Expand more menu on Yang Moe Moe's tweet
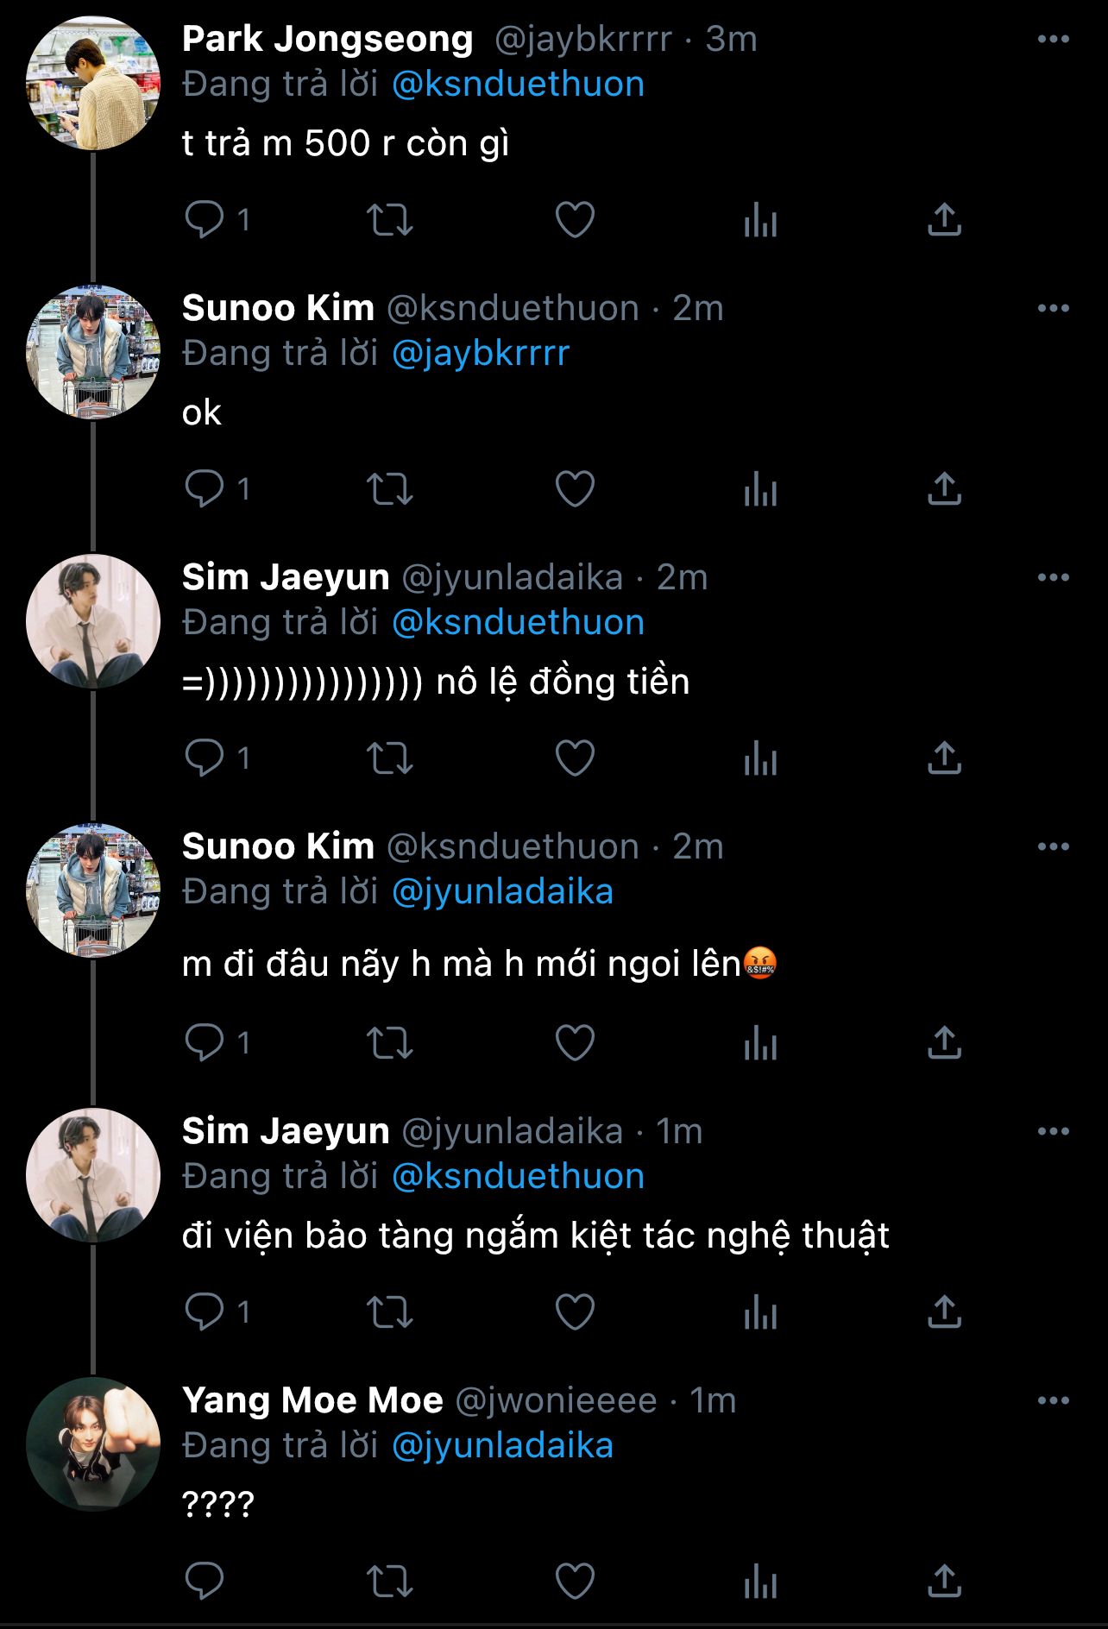 click(1053, 1400)
